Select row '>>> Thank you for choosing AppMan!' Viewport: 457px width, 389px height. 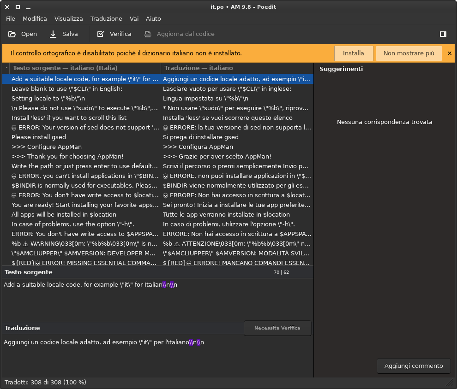coord(158,156)
